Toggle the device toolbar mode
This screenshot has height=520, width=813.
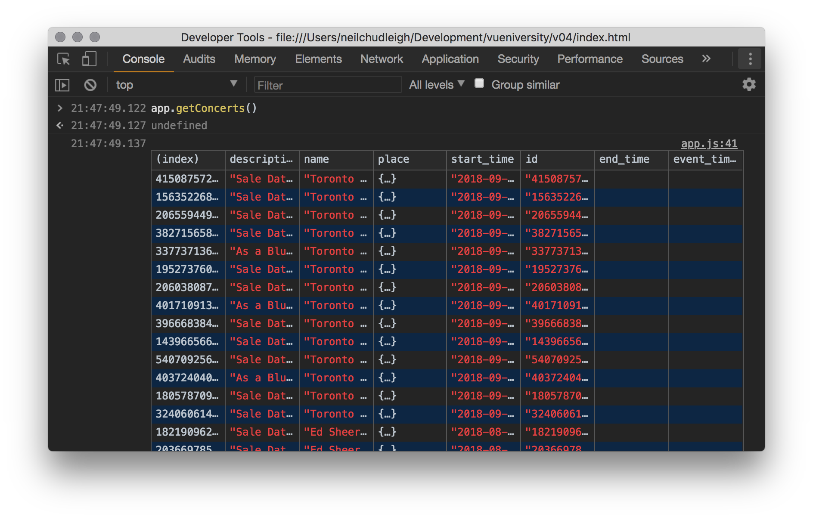89,59
